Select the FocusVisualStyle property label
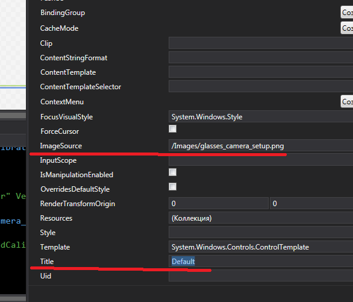The image size is (353, 302). (66, 117)
